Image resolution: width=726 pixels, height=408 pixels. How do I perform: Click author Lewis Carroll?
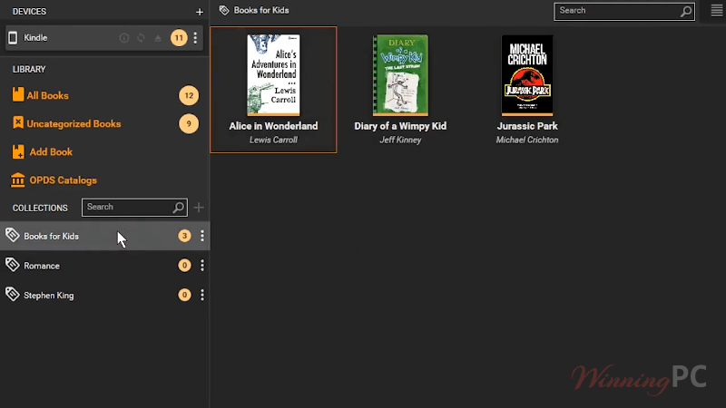(273, 140)
